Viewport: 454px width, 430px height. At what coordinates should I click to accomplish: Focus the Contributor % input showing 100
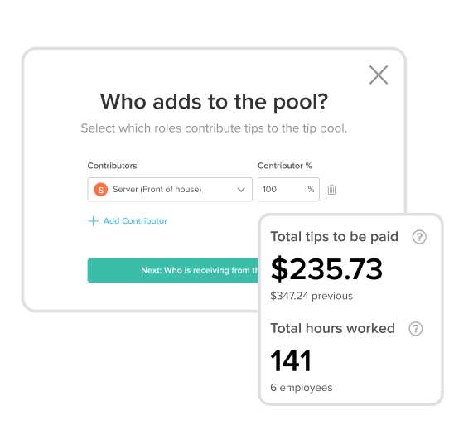(x=288, y=190)
